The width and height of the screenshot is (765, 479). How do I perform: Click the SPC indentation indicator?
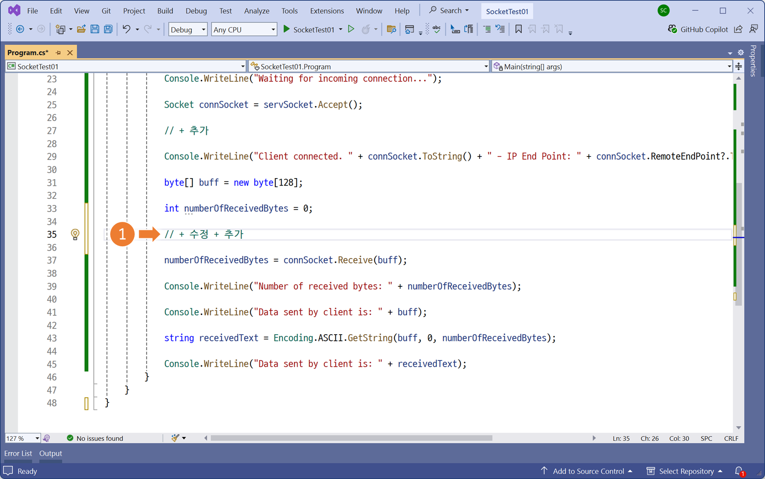[706, 438]
